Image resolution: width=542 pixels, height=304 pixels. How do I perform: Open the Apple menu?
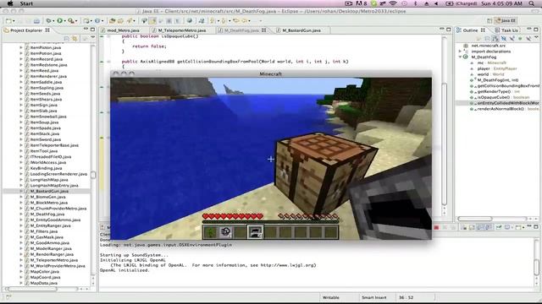tap(10, 3)
